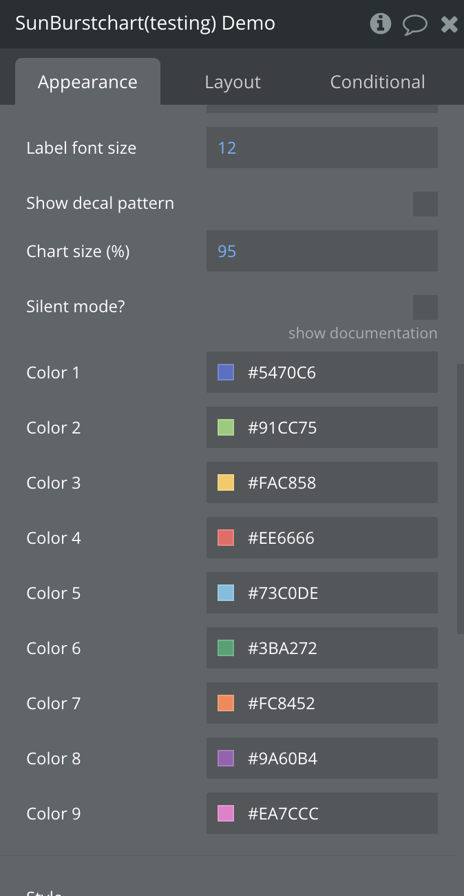Click the Color 7 orange swatch
The image size is (464, 896).
tap(226, 704)
